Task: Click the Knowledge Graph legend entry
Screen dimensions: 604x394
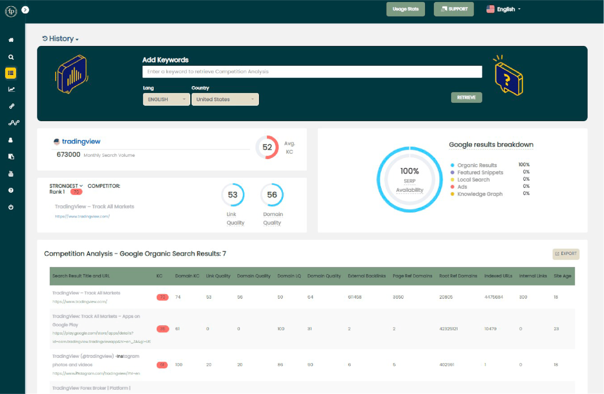Action: (480, 194)
